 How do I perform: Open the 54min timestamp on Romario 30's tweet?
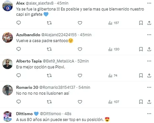[x=84, y=87]
